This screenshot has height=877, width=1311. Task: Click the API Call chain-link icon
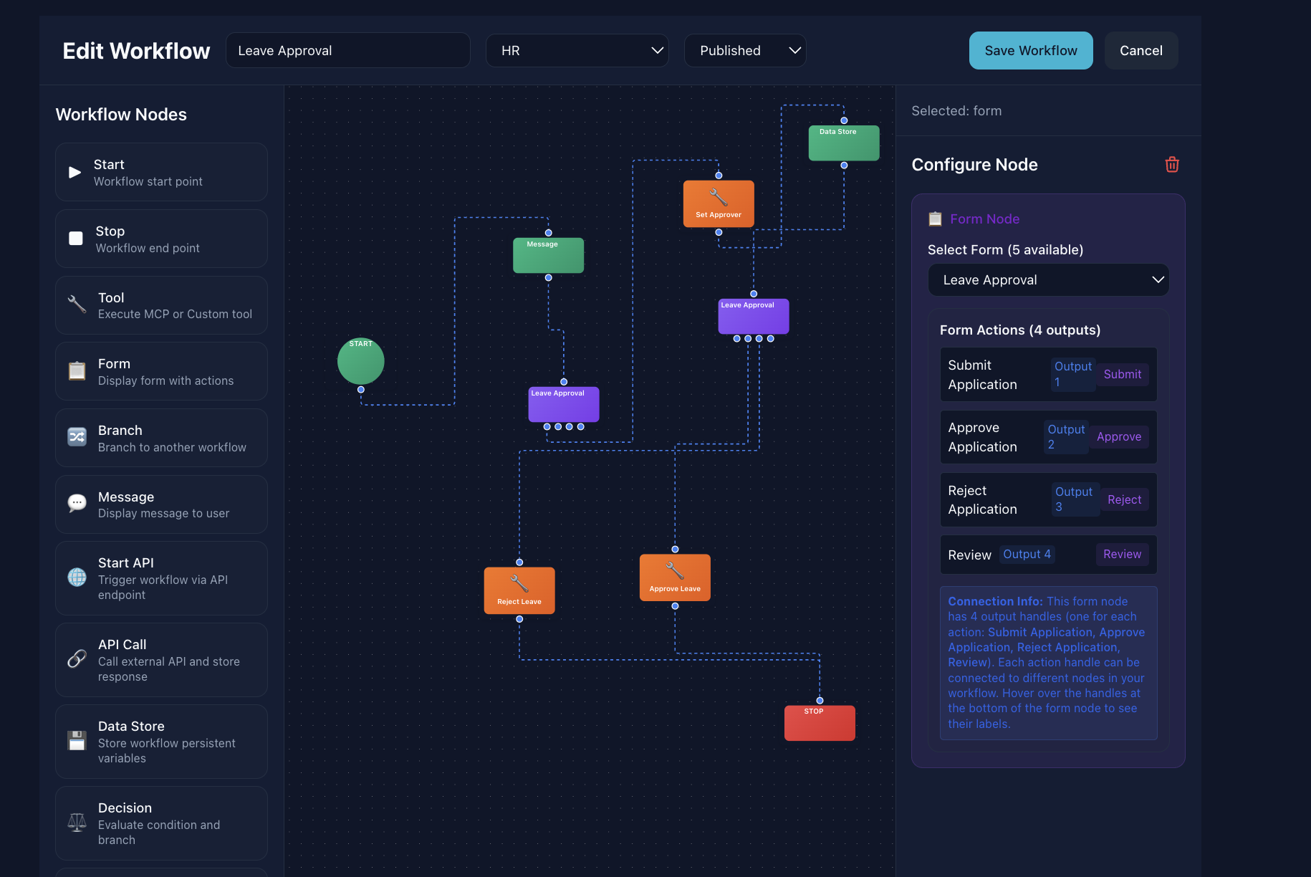click(x=76, y=658)
